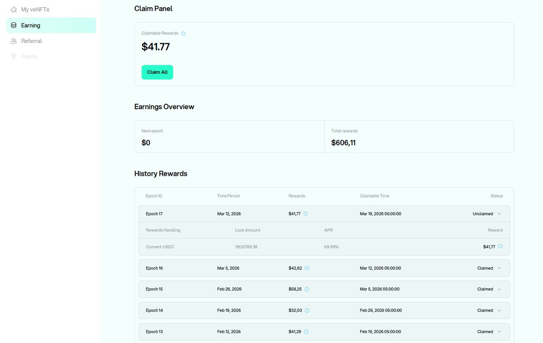Click info icon next to Epoch 13 reward $41,29
This screenshot has height=343, width=543.
306,332
